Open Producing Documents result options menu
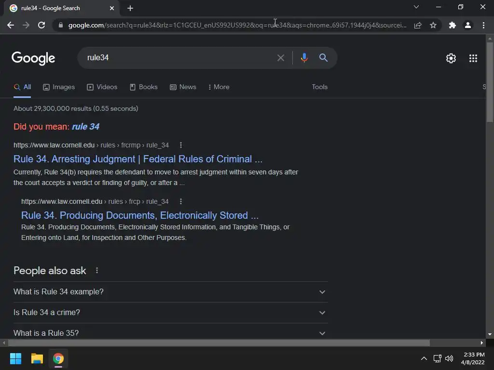 pos(181,201)
